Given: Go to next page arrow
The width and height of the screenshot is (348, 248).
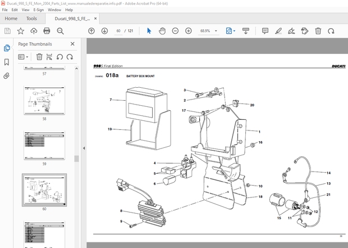Looking at the screenshot, I should pyautogui.click(x=104, y=31).
